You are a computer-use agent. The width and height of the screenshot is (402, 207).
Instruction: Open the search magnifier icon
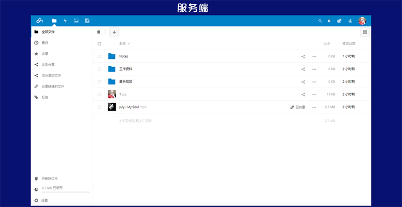(320, 21)
